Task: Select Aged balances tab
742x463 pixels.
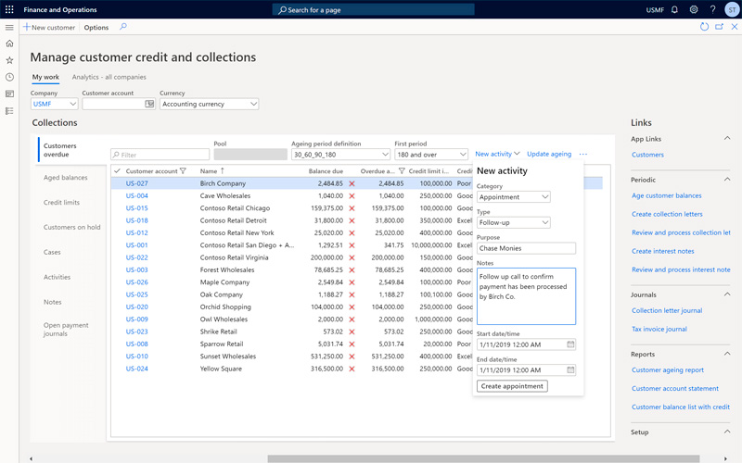Action: click(65, 178)
